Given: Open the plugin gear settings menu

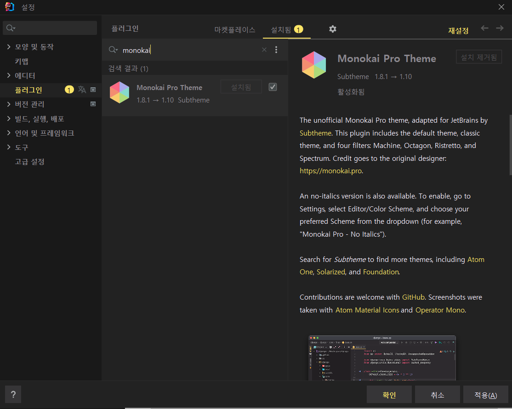Looking at the screenshot, I should [x=332, y=29].
